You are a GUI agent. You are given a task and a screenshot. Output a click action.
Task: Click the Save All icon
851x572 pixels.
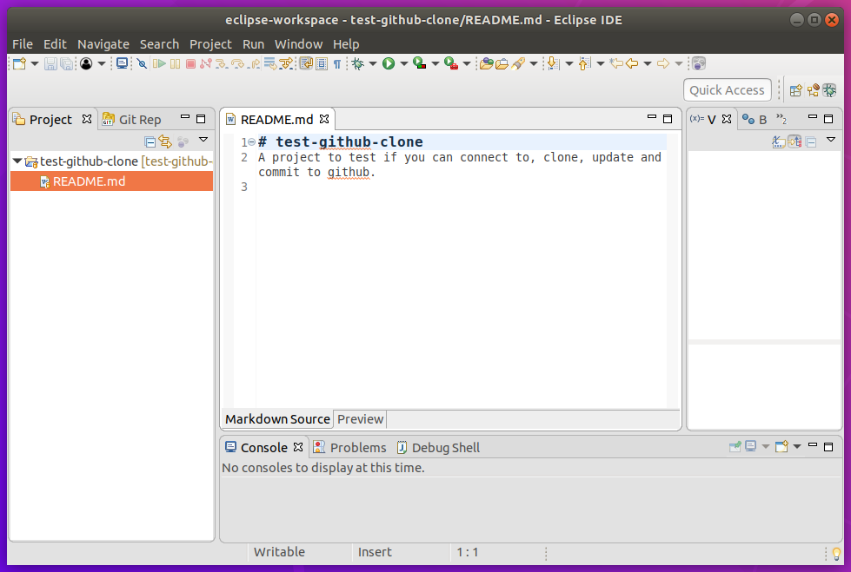coord(66,63)
